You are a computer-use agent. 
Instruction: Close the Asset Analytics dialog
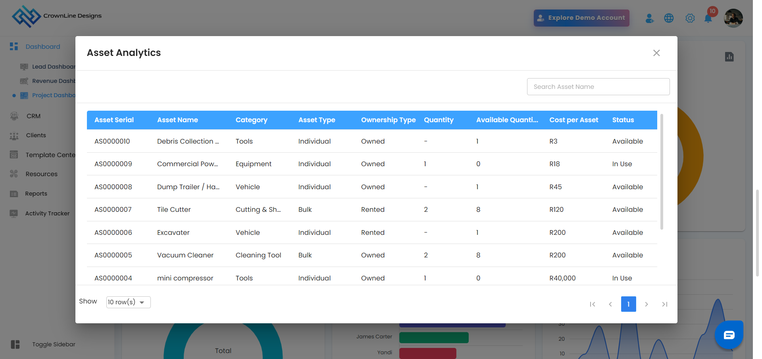pyautogui.click(x=656, y=53)
